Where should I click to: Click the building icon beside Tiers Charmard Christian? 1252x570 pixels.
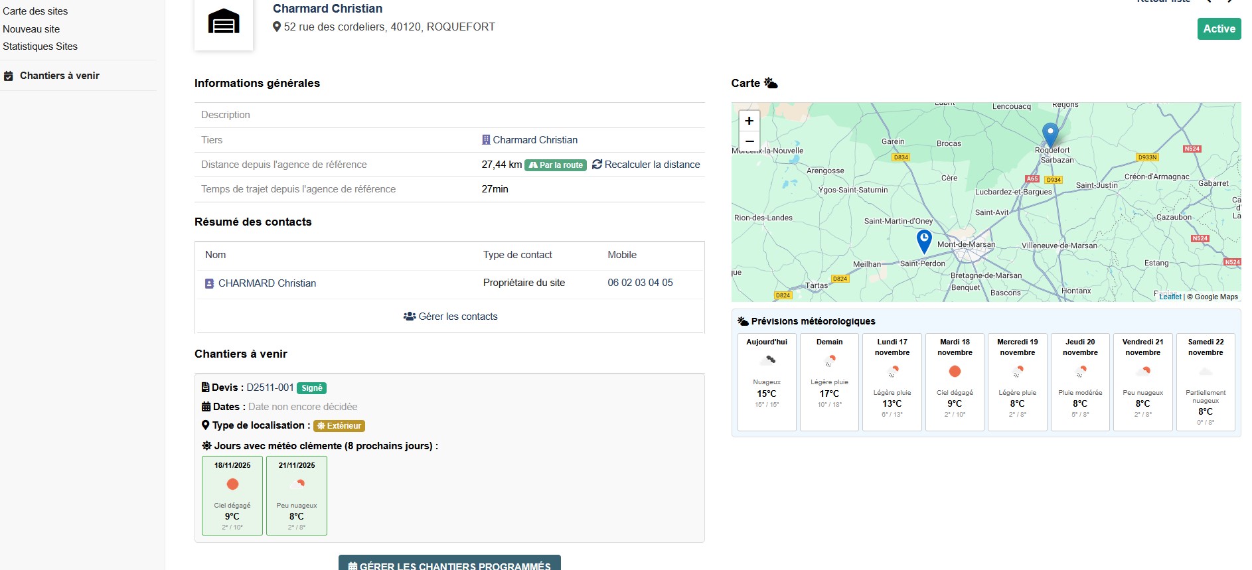(x=486, y=140)
